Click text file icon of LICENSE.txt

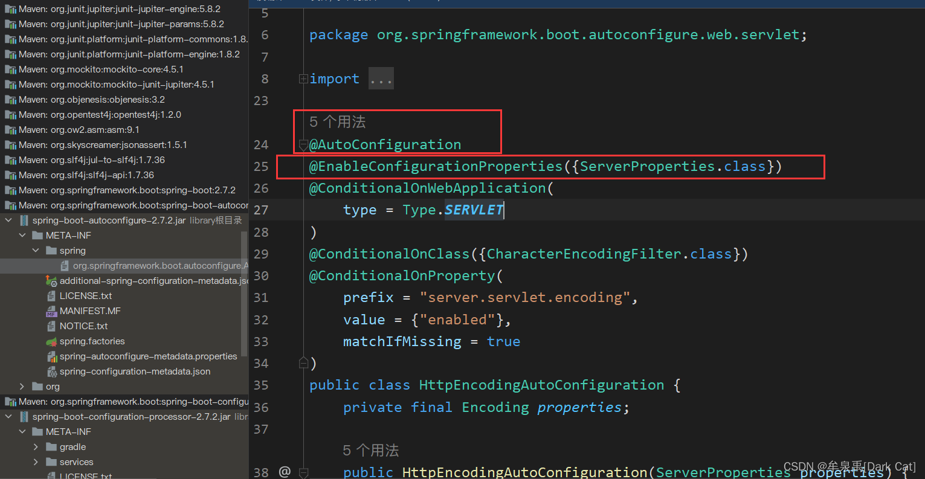(x=51, y=296)
